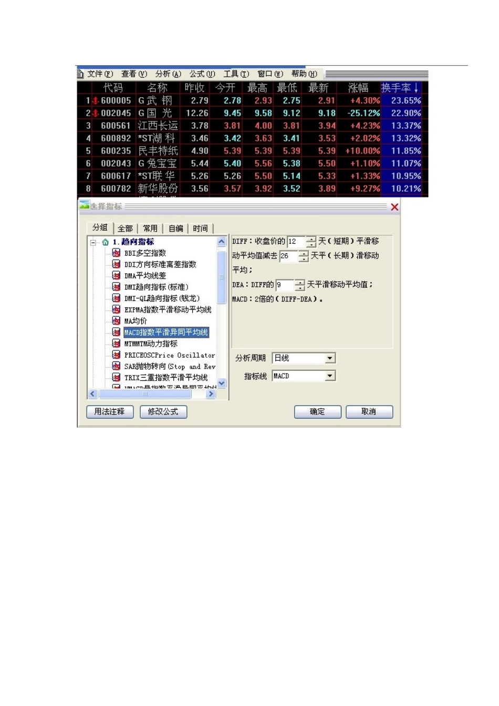The image size is (499, 706).
Task: Click the DEA field showing 9
Action: (285, 285)
